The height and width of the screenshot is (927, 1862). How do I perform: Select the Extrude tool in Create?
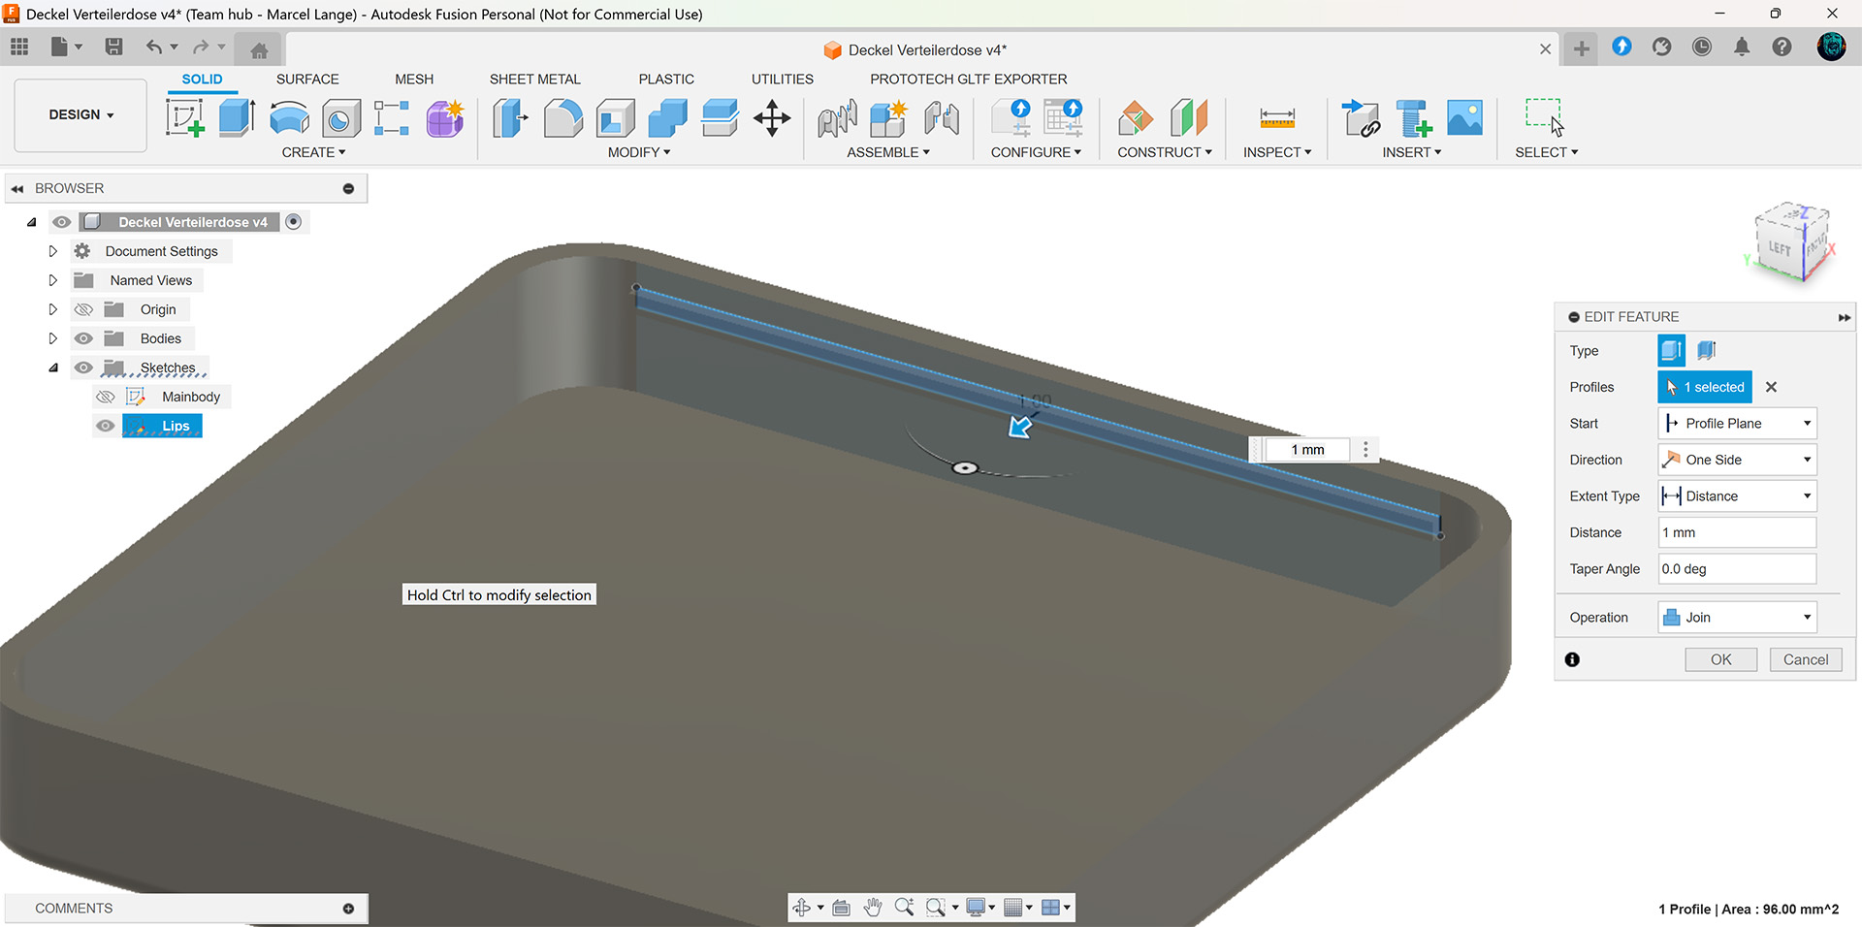tap(237, 118)
